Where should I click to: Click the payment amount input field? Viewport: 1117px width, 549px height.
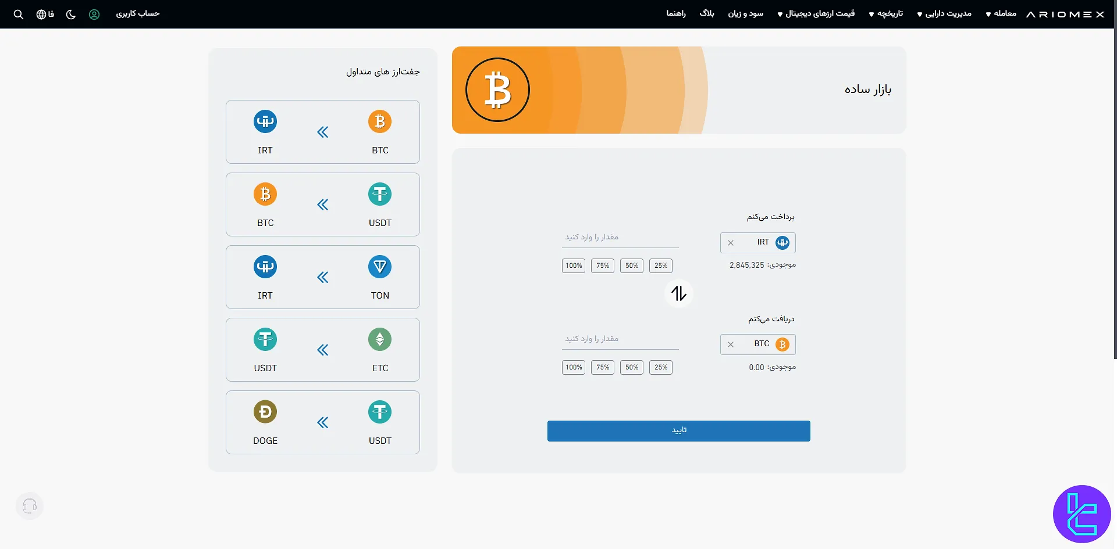[620, 237]
